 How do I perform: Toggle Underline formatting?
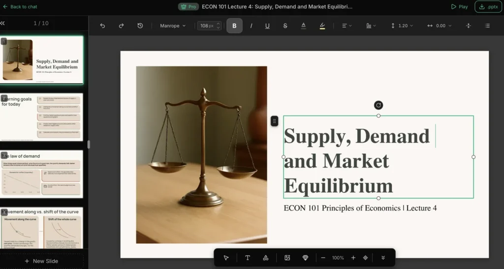click(267, 26)
